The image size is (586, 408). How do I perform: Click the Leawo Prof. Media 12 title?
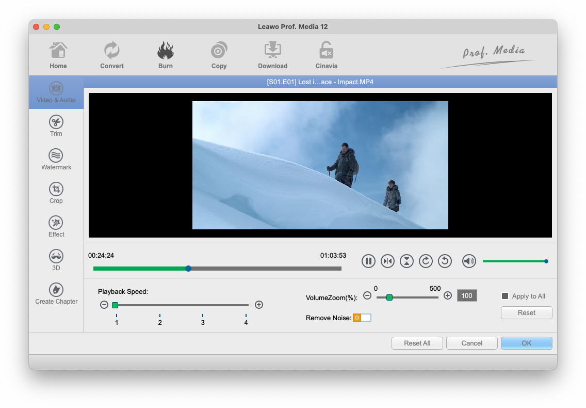click(292, 26)
